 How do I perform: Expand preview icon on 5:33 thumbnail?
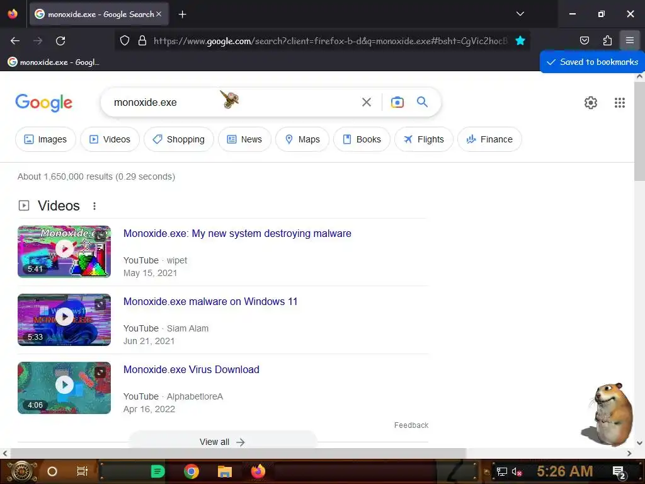point(100,304)
